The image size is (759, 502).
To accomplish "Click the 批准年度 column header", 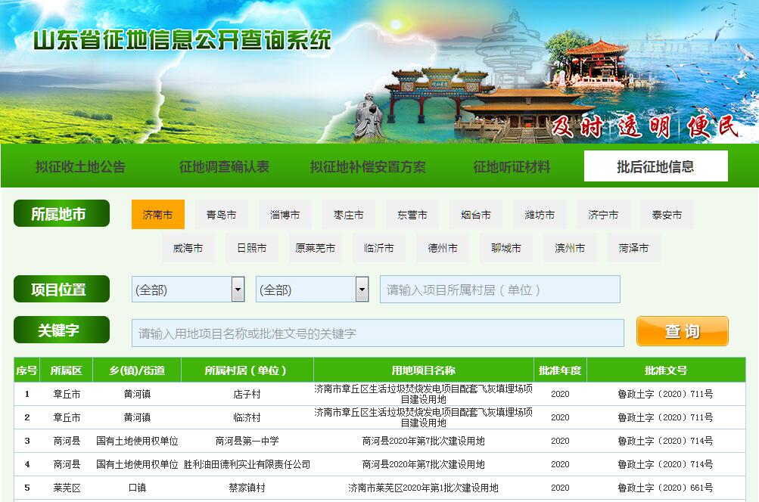I will click(x=560, y=370).
